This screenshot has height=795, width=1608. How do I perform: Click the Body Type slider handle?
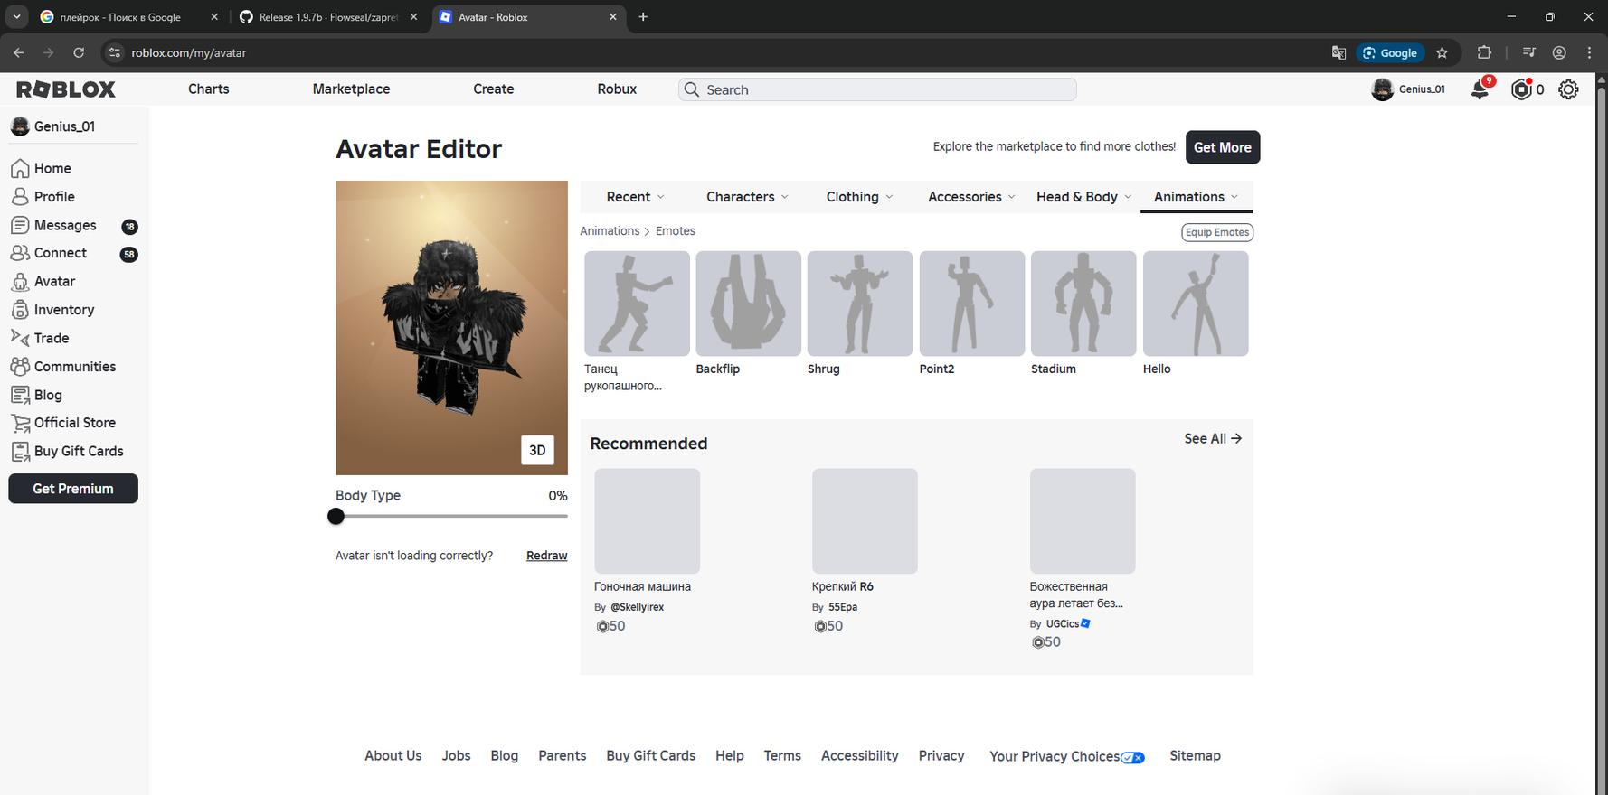pyautogui.click(x=336, y=517)
